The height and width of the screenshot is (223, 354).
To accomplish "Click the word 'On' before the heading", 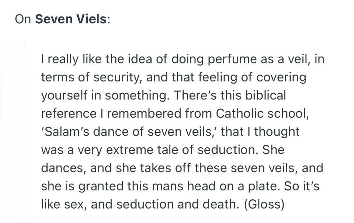I will pos(23,19).
